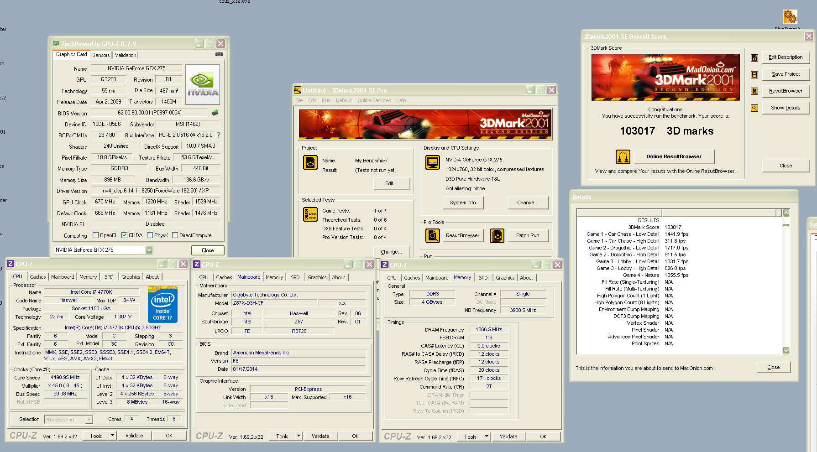Screen dimensions: 817x452
Task: Click the Edit... button in the Project section
Action: (391, 183)
